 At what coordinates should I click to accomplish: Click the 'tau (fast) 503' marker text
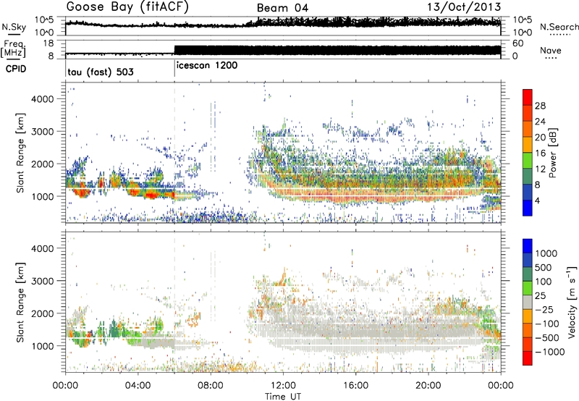point(101,72)
